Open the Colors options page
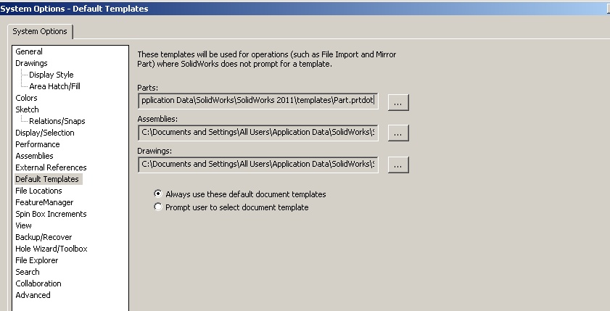The width and height of the screenshot is (610, 311). pyautogui.click(x=26, y=98)
